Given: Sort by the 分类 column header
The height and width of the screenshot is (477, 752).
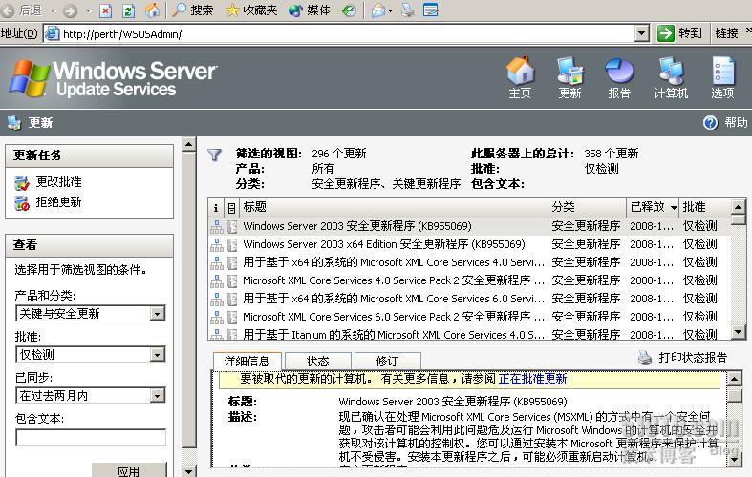Looking at the screenshot, I should pos(587,207).
